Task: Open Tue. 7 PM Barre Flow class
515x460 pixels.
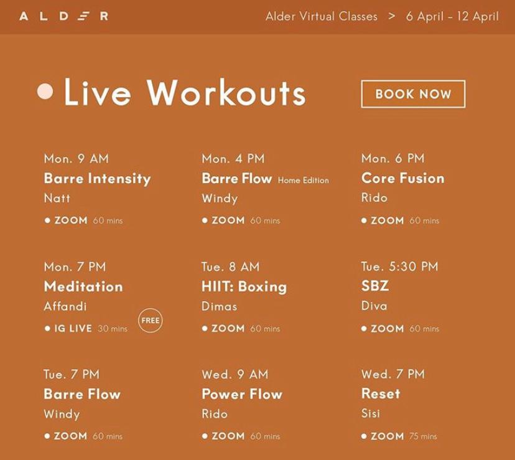Action: (x=82, y=394)
